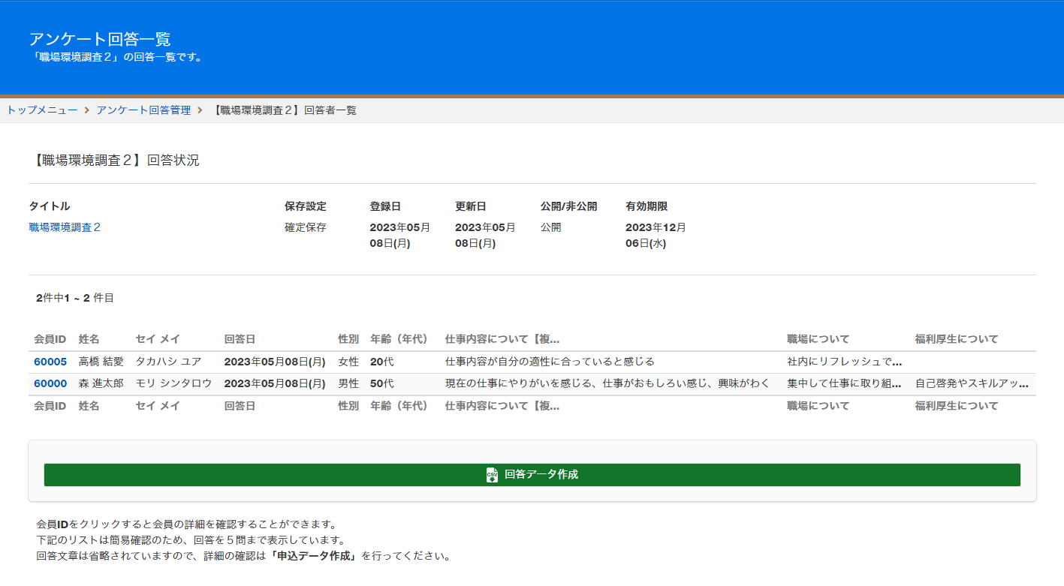Click the reading モリ シンタロウ
Viewport: 1064px width, 586px height.
173,383
